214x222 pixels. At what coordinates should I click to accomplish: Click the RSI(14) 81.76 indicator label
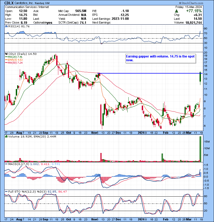[x=19, y=26]
